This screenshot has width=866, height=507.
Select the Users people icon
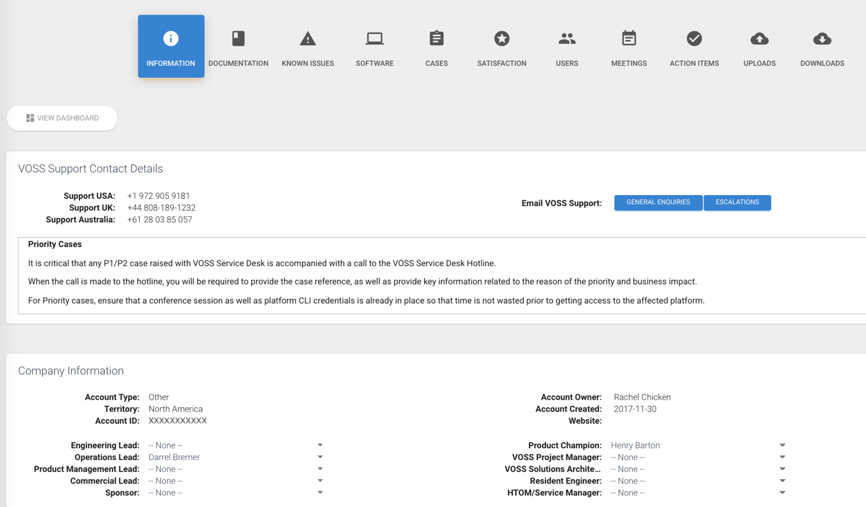point(567,39)
